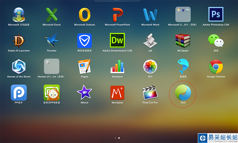The image size is (238, 143).
Task: Launch Adobe Photoshop CS6
Action: pos(216,14)
